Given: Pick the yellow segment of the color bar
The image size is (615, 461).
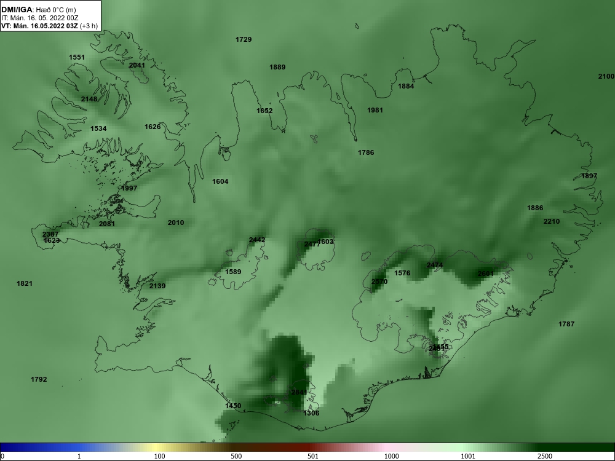Looking at the screenshot, I should point(157,447).
